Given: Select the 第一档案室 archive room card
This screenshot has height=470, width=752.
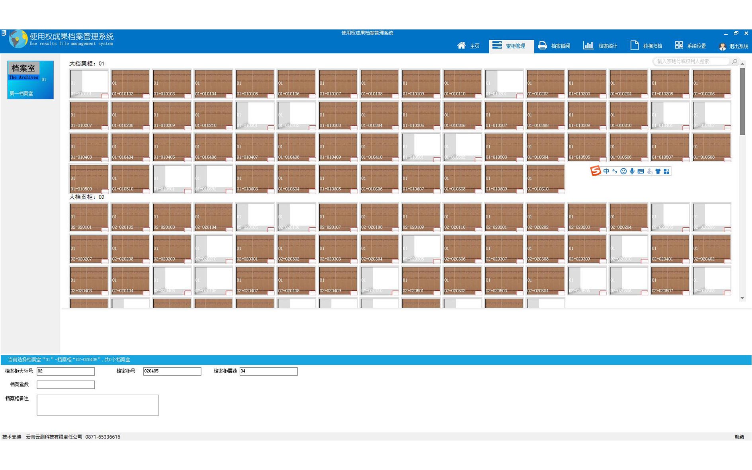Looking at the screenshot, I should click(30, 80).
